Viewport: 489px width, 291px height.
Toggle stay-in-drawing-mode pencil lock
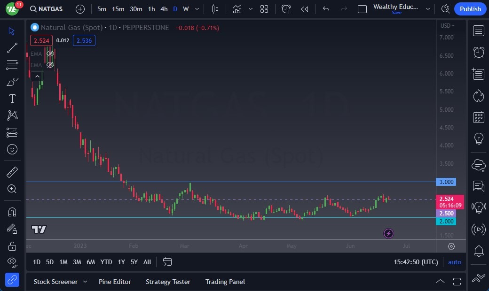[x=12, y=229]
